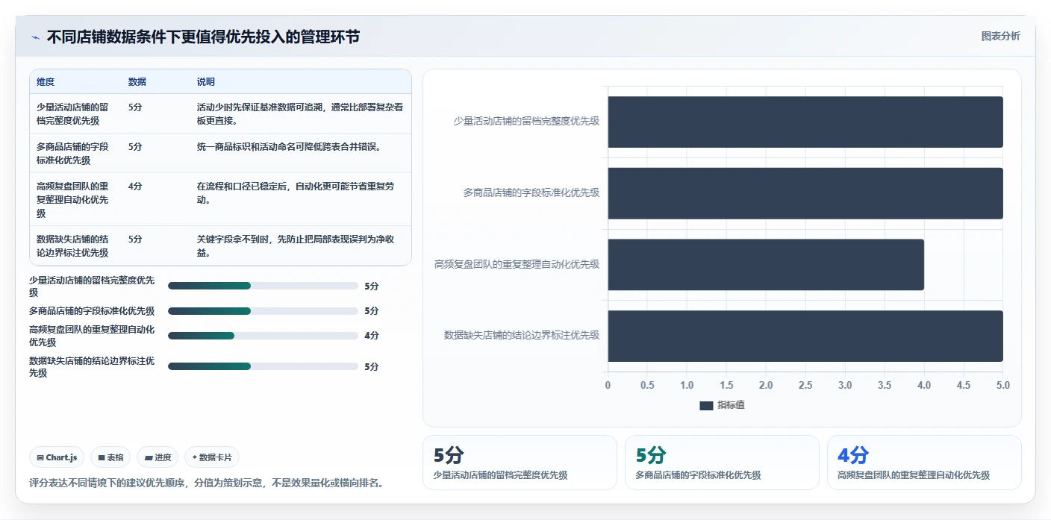Click the 4分 value in the table
Image resolution: width=1051 pixels, height=520 pixels.
tap(135, 187)
